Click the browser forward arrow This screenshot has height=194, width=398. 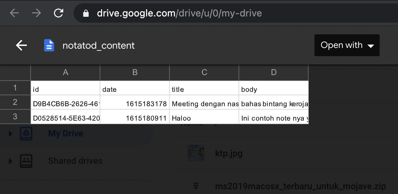click(x=36, y=13)
